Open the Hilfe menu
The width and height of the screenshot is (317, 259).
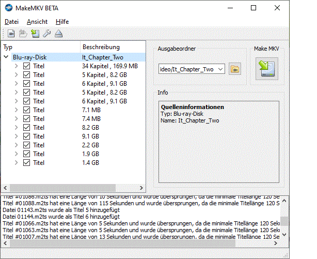[62, 22]
